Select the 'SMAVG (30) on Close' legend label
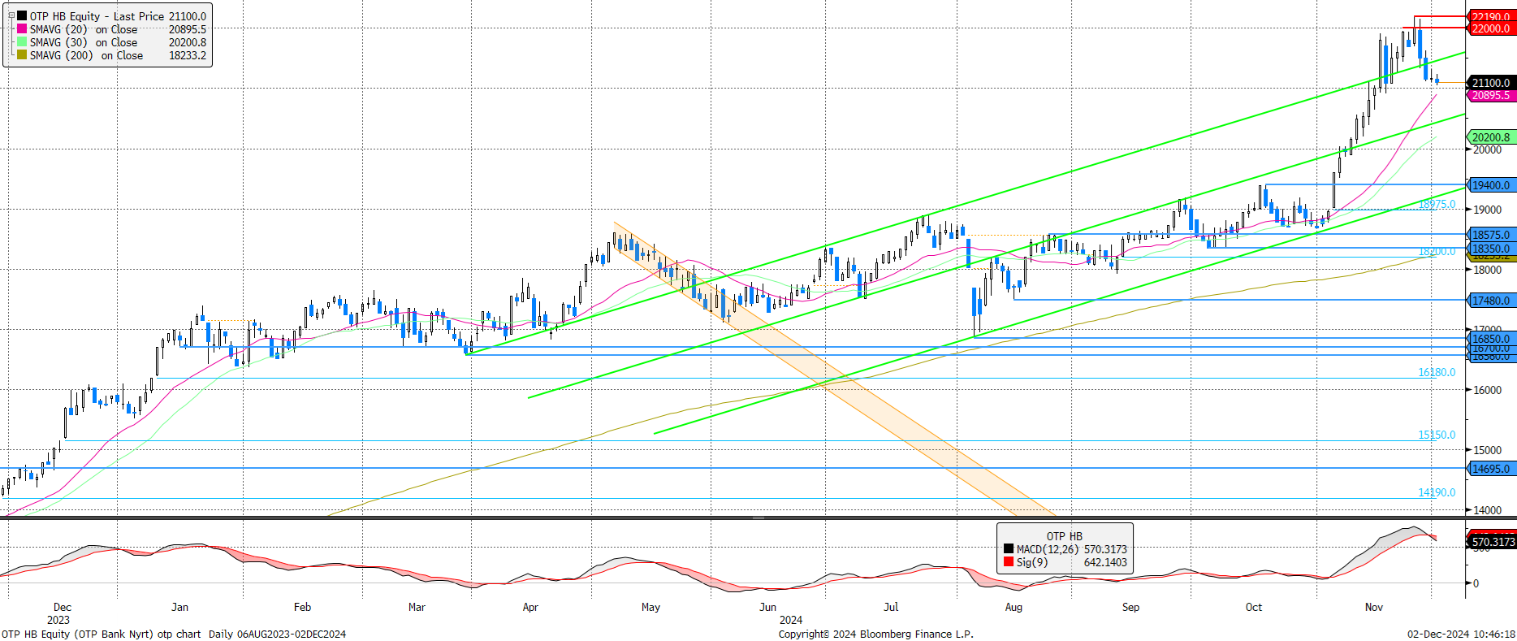The image size is (1517, 641). pos(84,42)
